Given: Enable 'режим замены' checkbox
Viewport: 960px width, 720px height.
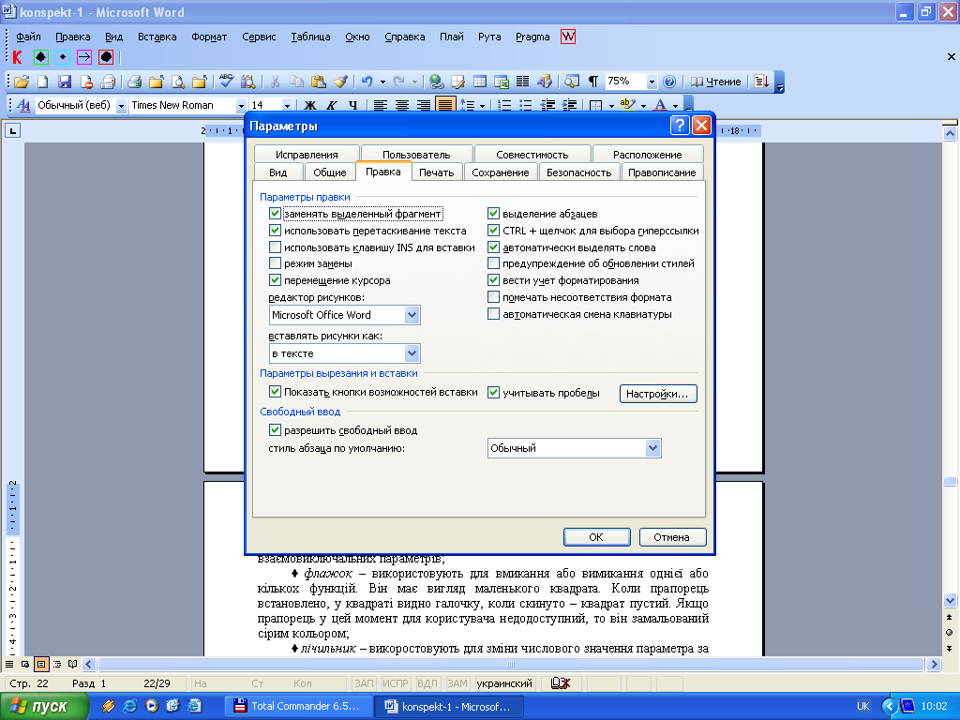Looking at the screenshot, I should point(275,263).
